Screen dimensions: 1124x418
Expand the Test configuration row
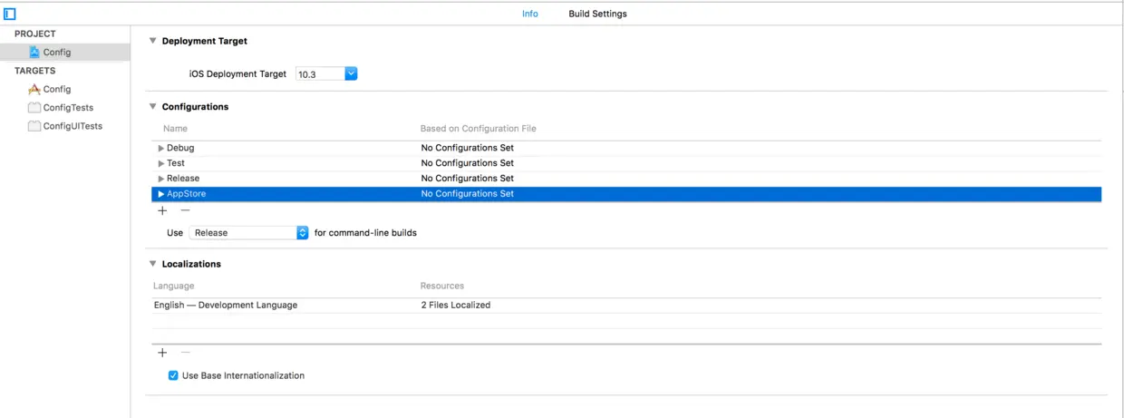click(x=161, y=163)
